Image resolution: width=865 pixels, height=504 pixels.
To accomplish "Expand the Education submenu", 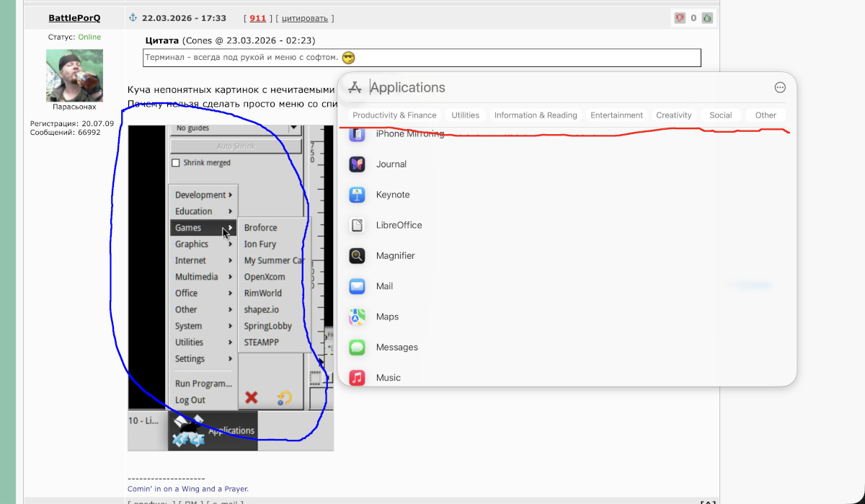I will coord(204,211).
